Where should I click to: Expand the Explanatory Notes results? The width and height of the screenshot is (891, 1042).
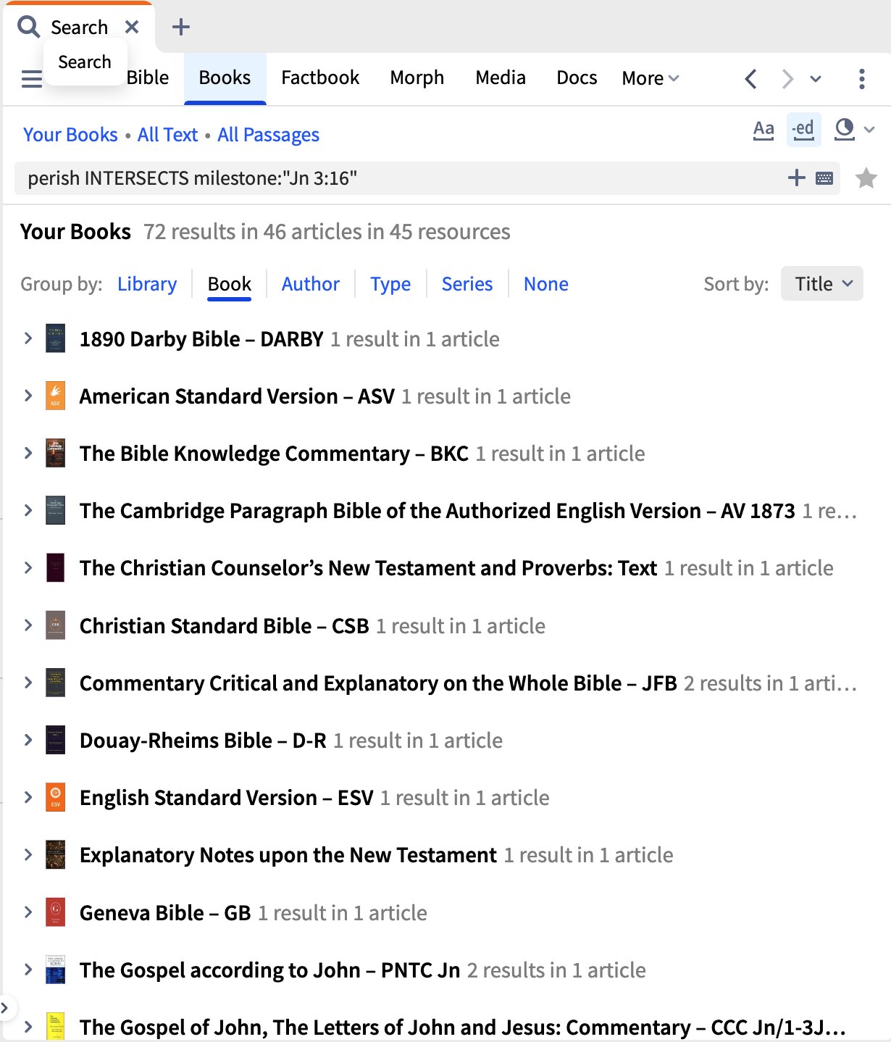(x=28, y=854)
